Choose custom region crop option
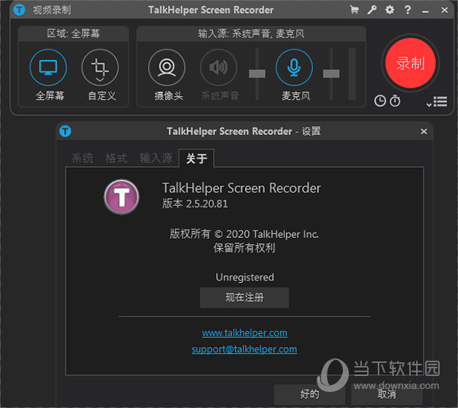Viewport: 458px width, 408px height. click(x=100, y=67)
